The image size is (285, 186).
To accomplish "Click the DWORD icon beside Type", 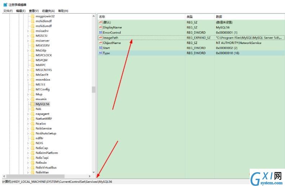I will tap(100, 53).
